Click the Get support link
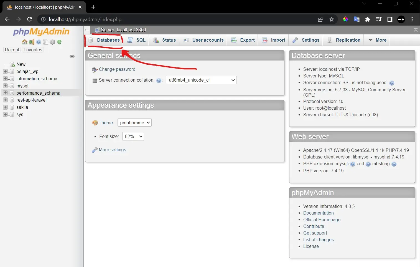Image resolution: width=420 pixels, height=267 pixels. 315,233
